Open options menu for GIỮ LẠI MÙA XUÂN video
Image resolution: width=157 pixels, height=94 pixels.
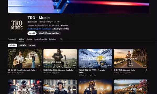76,70
